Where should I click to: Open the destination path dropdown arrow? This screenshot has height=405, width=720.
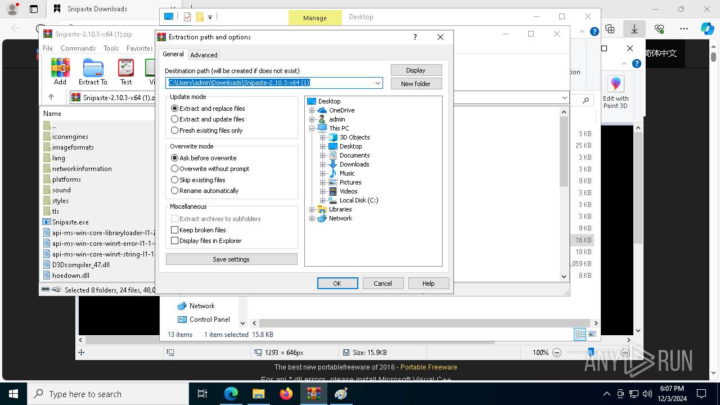pyautogui.click(x=378, y=83)
